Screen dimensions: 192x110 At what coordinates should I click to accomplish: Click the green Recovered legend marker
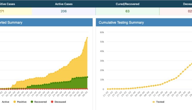(32, 102)
